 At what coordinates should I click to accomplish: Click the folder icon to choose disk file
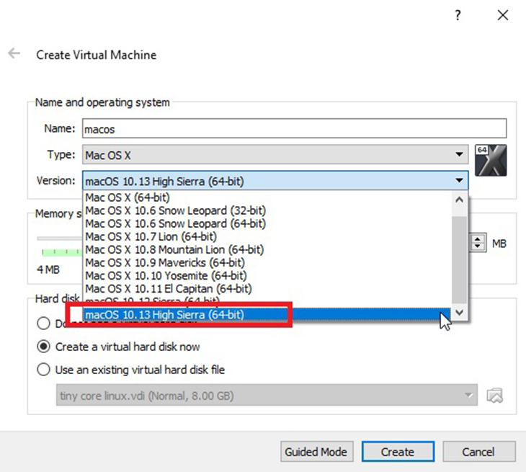495,395
